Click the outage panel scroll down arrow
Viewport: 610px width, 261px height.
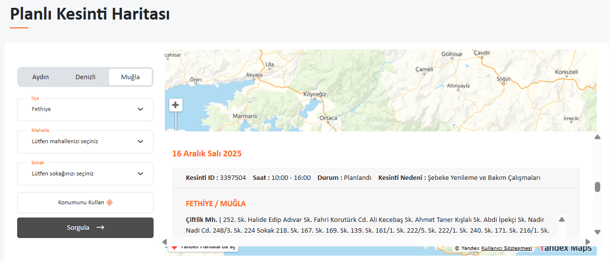pos(597,232)
